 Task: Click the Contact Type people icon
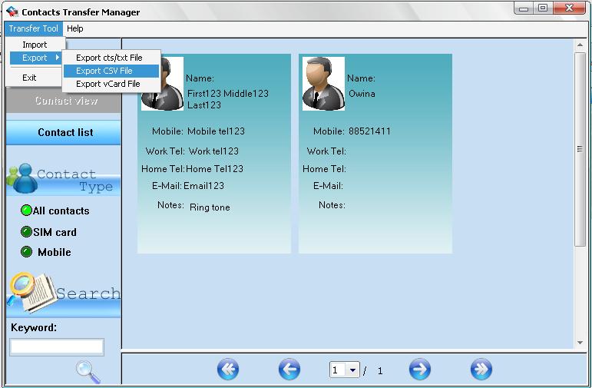click(x=21, y=178)
